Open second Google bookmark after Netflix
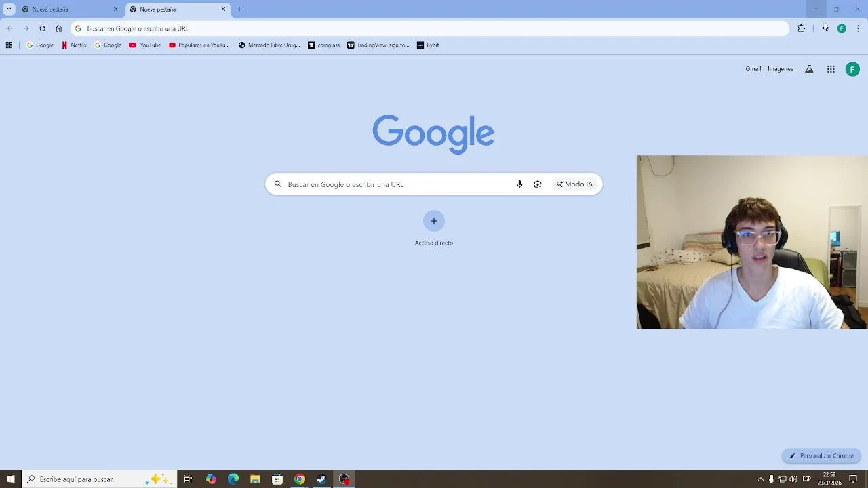This screenshot has width=868, height=488. [x=108, y=45]
